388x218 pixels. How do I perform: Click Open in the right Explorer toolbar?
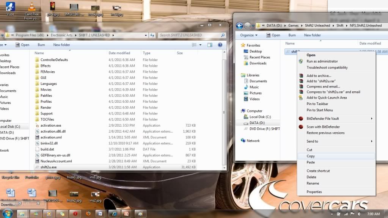click(273, 35)
